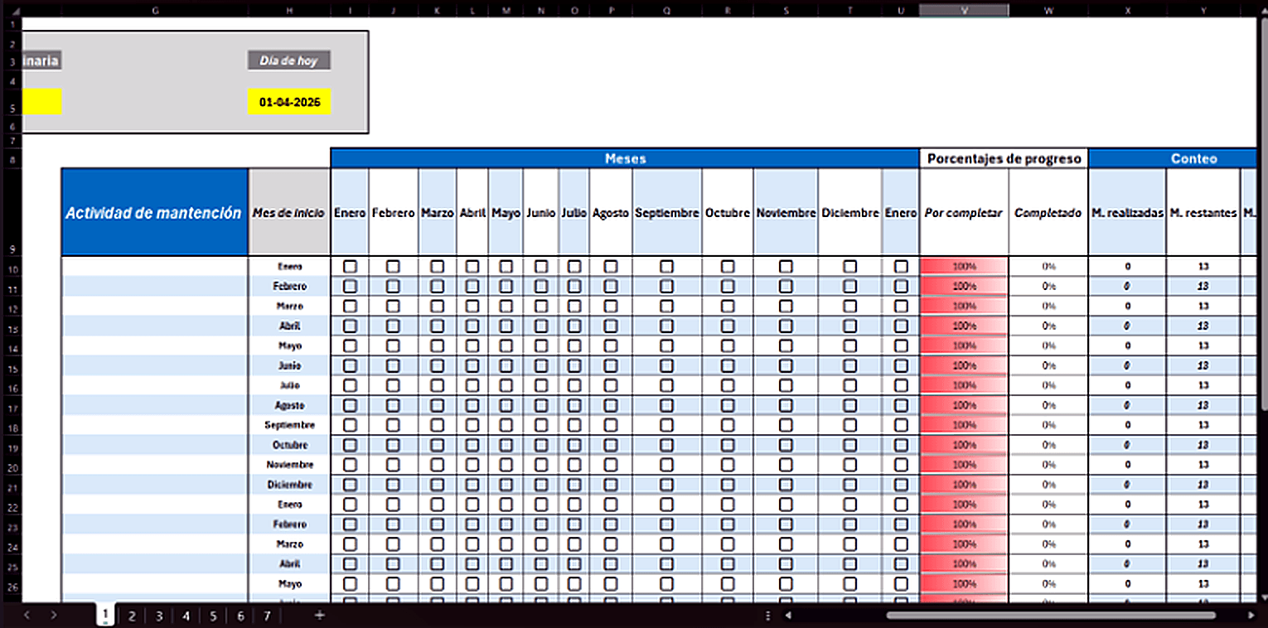Click the horizontal scrollbar thumb
The width and height of the screenshot is (1268, 628).
tap(1050, 616)
